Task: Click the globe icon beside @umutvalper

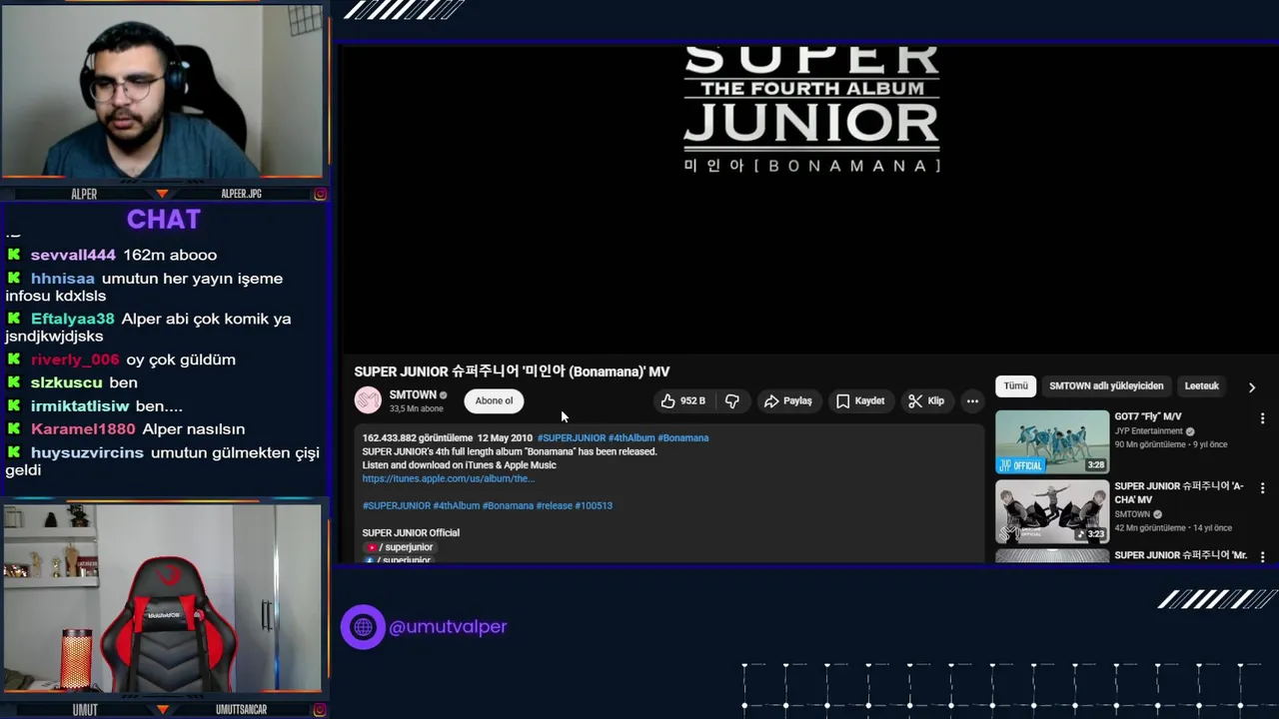Action: 363,627
